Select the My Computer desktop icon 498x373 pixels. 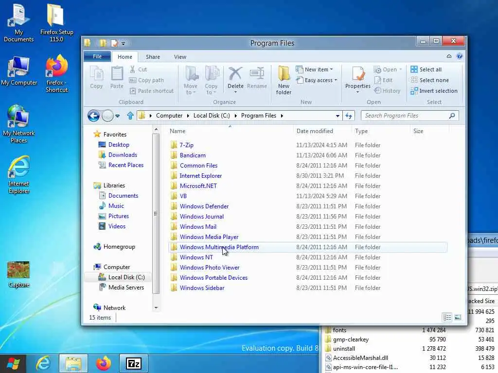[x=19, y=71]
